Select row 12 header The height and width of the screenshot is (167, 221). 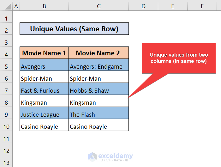[6, 149]
